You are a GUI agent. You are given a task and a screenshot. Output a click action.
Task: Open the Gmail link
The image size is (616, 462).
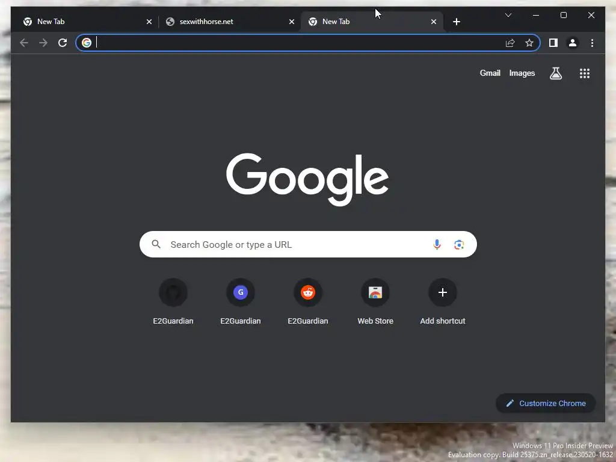tap(490, 73)
